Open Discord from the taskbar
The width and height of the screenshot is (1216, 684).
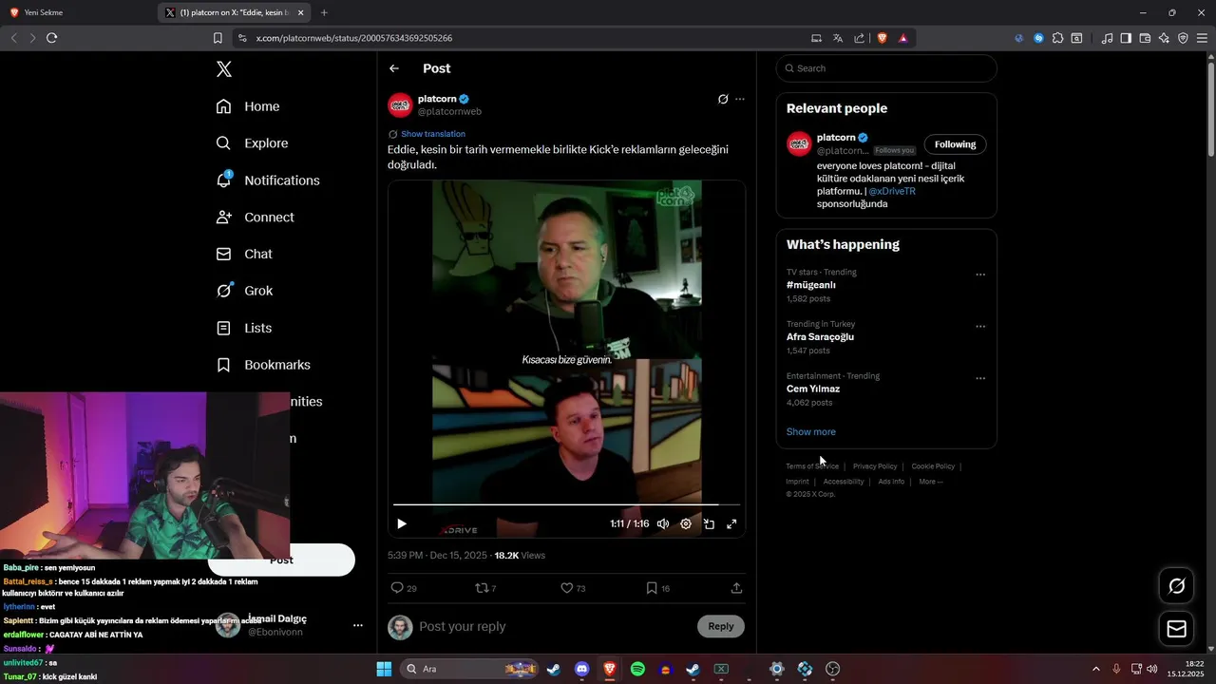pos(581,669)
